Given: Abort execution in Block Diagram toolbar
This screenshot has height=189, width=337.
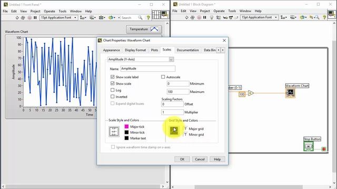Looking at the screenshot, I should (x=199, y=17).
